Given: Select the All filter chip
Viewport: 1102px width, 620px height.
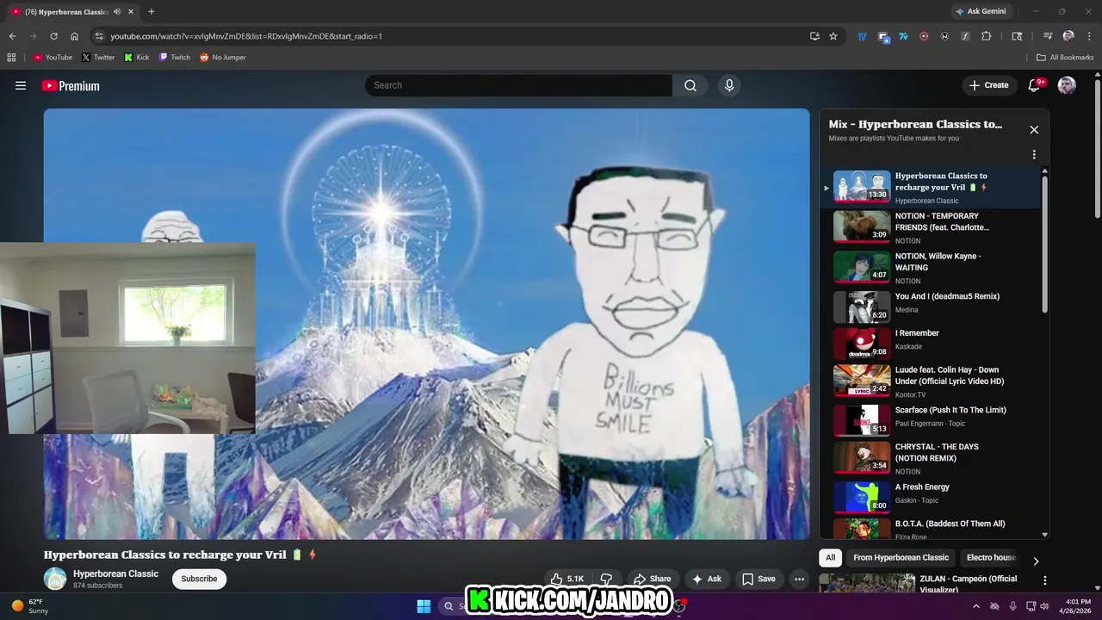Looking at the screenshot, I should tap(830, 558).
